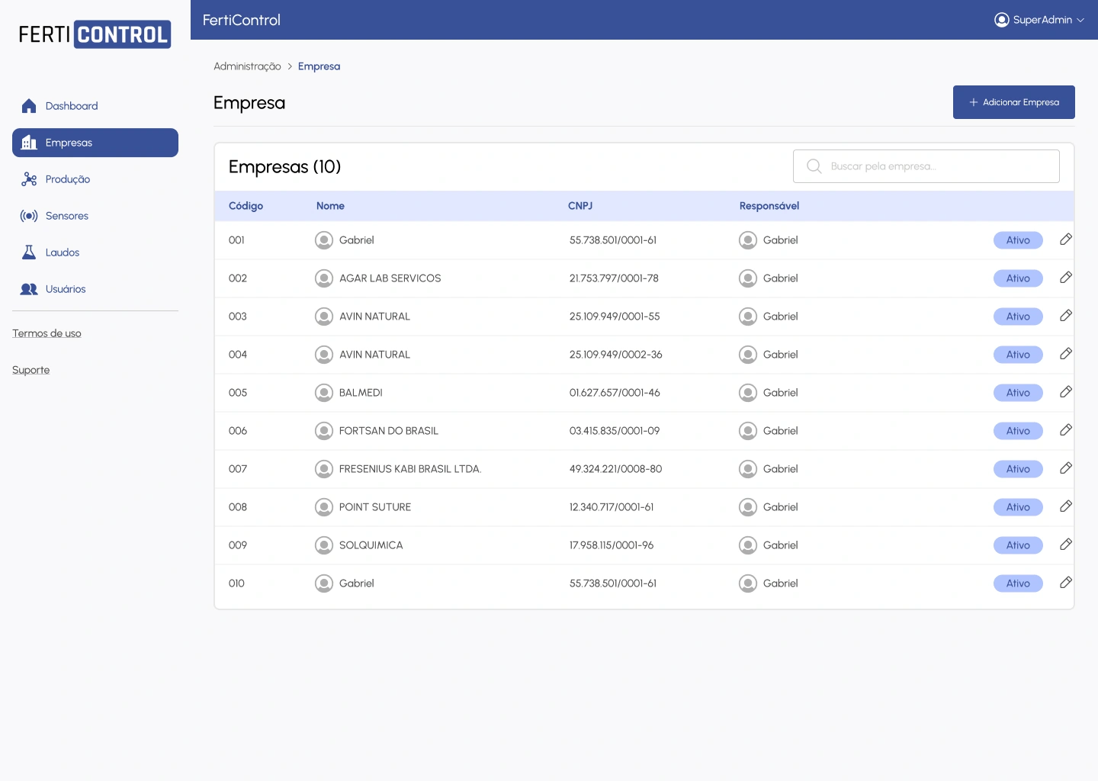Toggle the Ativo status badge for code 001

[x=1018, y=240]
